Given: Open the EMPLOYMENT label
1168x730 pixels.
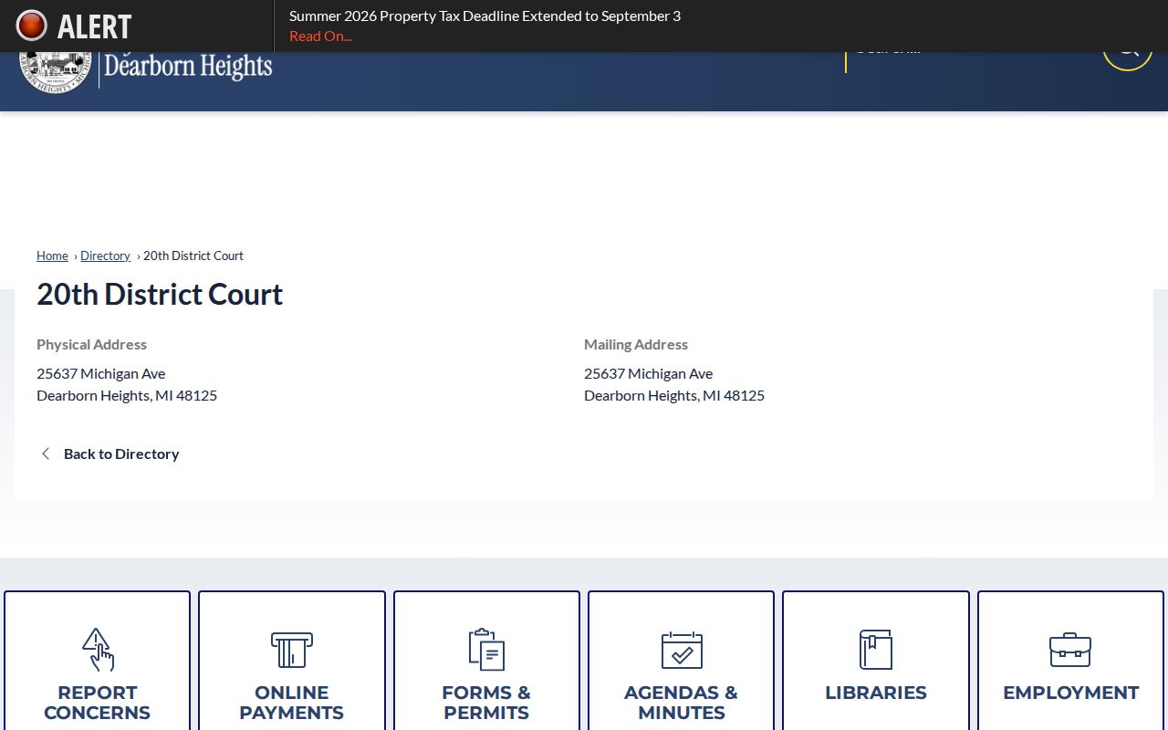Looking at the screenshot, I should pyautogui.click(x=1070, y=693).
